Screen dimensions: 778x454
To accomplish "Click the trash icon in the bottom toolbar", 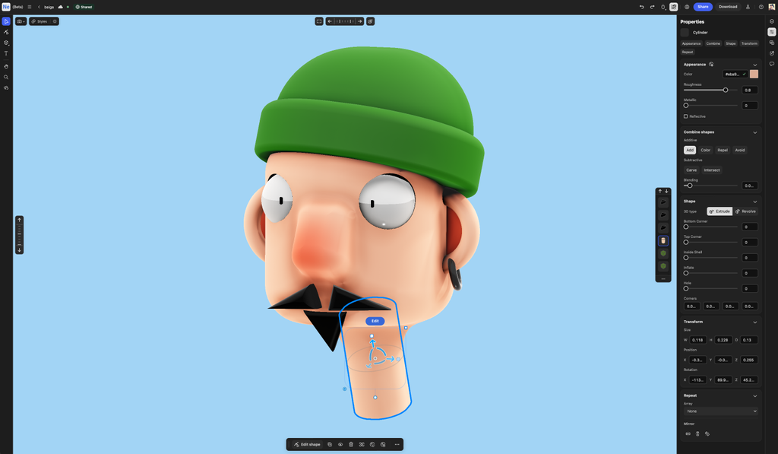I will [351, 444].
